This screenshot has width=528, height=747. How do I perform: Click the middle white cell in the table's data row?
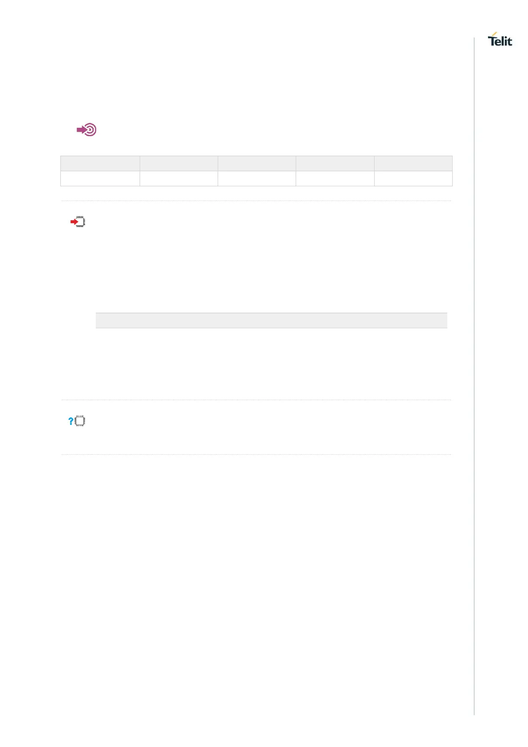tap(257, 178)
